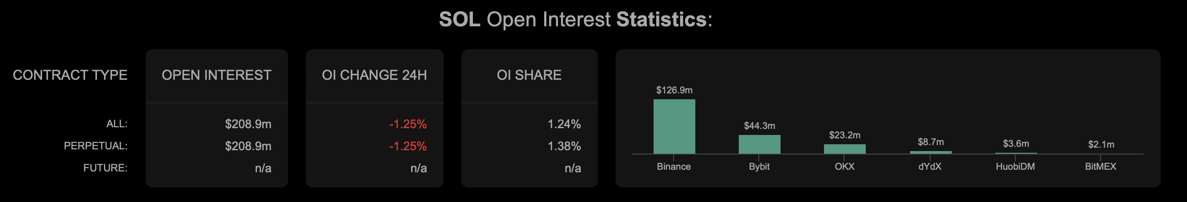Click the OI SHARE column header
The image size is (1187, 202).
529,75
